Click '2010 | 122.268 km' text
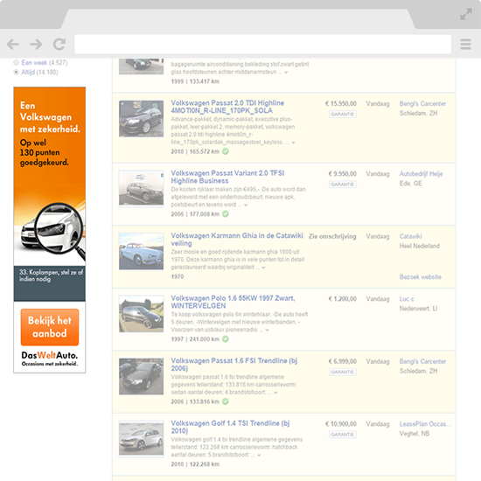Image resolution: width=481 pixels, height=481 pixels. pos(195,464)
